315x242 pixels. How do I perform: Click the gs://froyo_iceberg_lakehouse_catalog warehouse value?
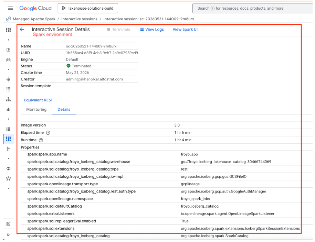click(226, 162)
